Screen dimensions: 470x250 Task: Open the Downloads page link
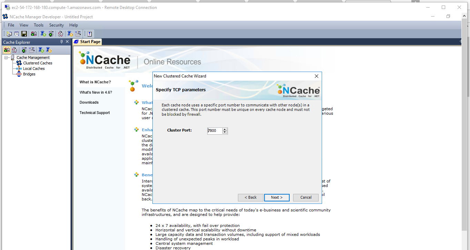[90, 102]
